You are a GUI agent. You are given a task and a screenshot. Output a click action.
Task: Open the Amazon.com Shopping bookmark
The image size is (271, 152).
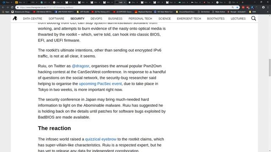click(x=21, y=12)
